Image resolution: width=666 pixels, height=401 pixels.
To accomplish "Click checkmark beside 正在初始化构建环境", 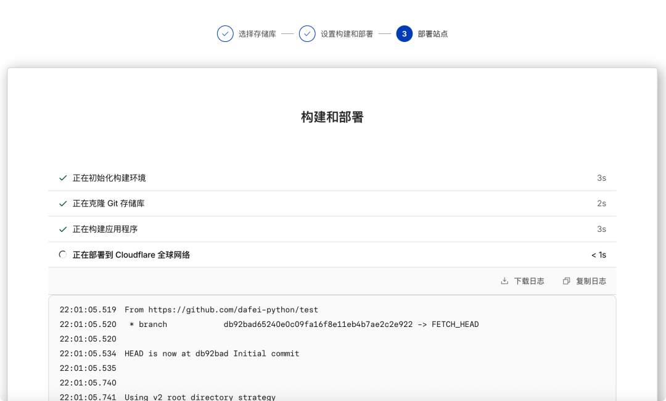I will (x=63, y=178).
